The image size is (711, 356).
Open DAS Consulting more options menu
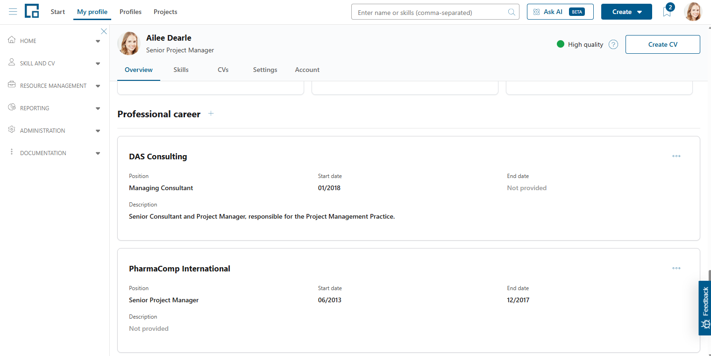tap(676, 156)
